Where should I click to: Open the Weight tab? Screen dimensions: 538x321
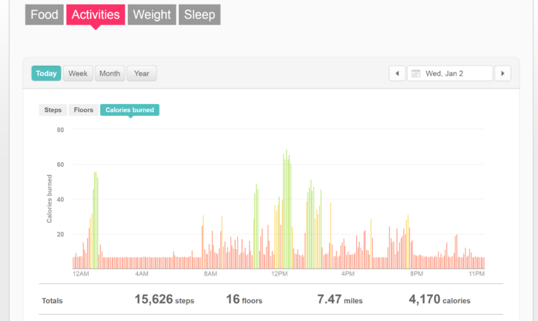152,15
